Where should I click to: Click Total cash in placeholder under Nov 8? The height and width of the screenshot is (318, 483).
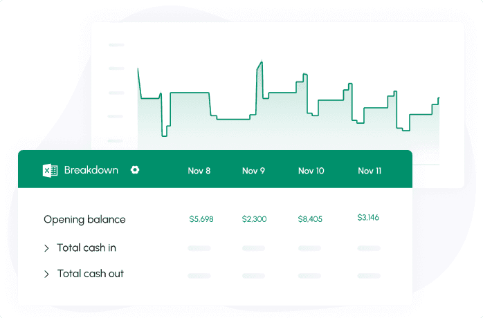pos(199,248)
